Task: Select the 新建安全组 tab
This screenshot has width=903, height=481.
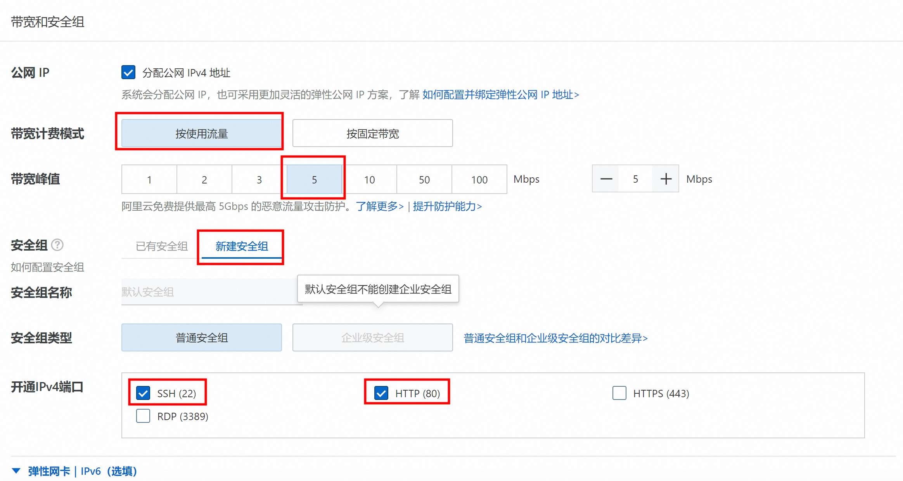Action: coord(242,246)
